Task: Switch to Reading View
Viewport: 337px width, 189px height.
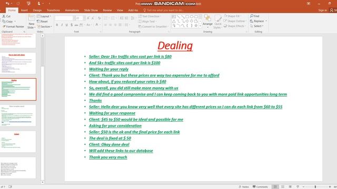Action: pyautogui.click(x=290, y=187)
